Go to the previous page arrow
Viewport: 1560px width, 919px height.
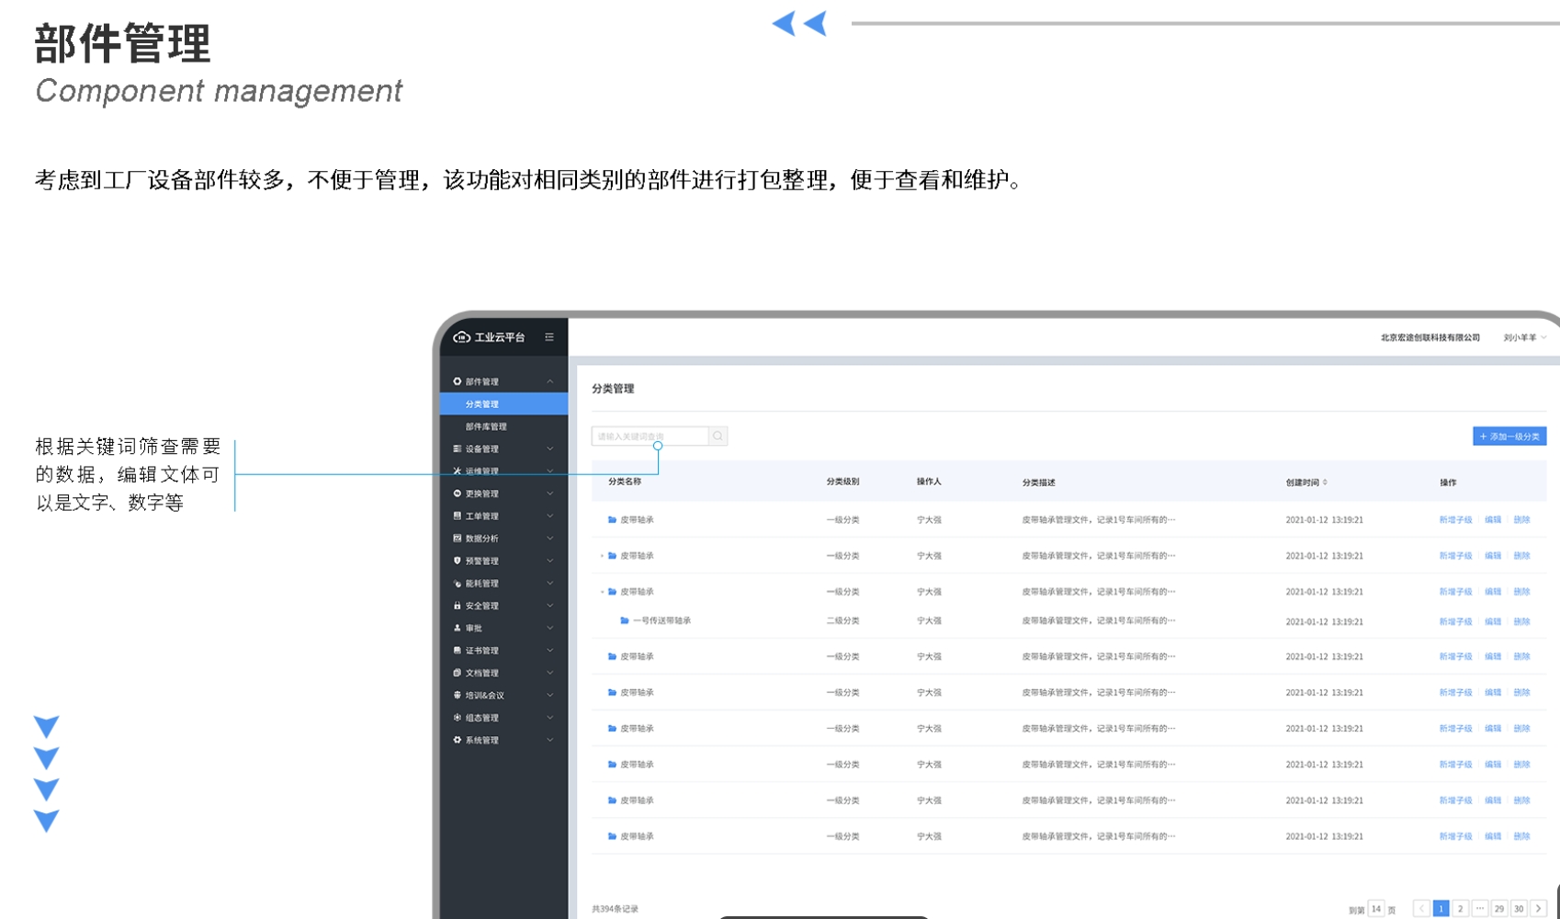pyautogui.click(x=1421, y=909)
